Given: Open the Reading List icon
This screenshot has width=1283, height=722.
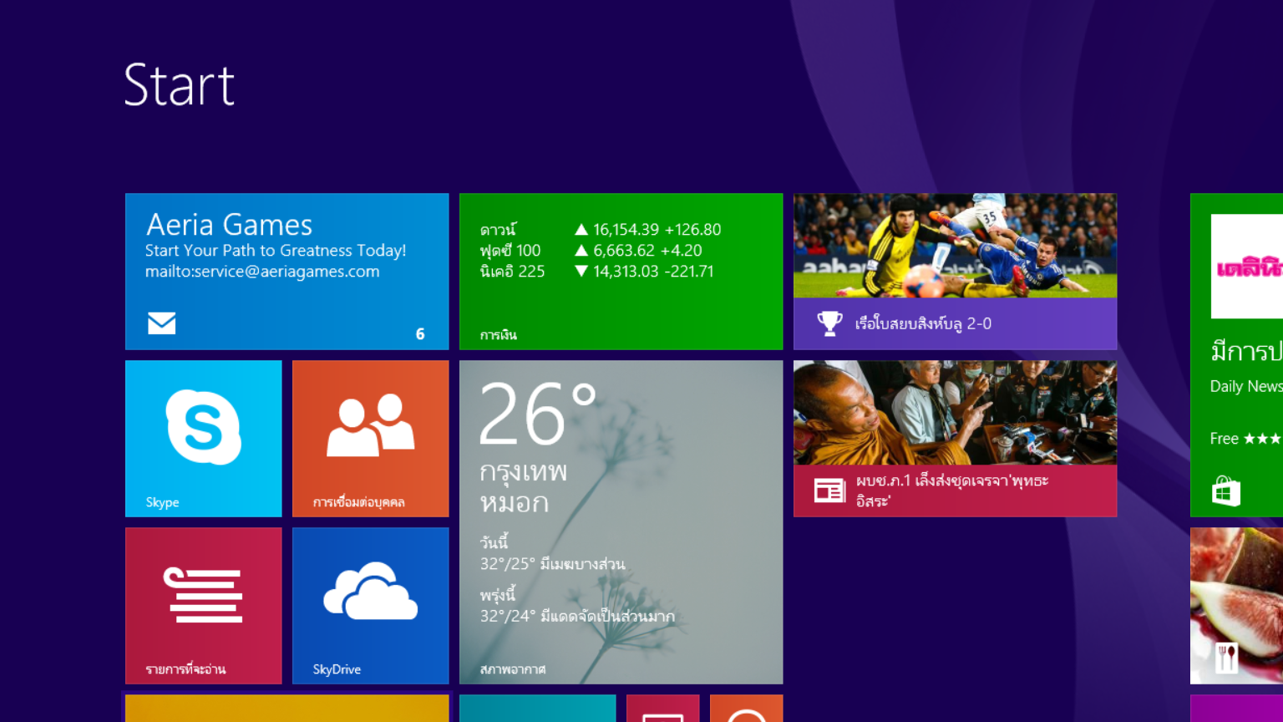Looking at the screenshot, I should [203, 595].
